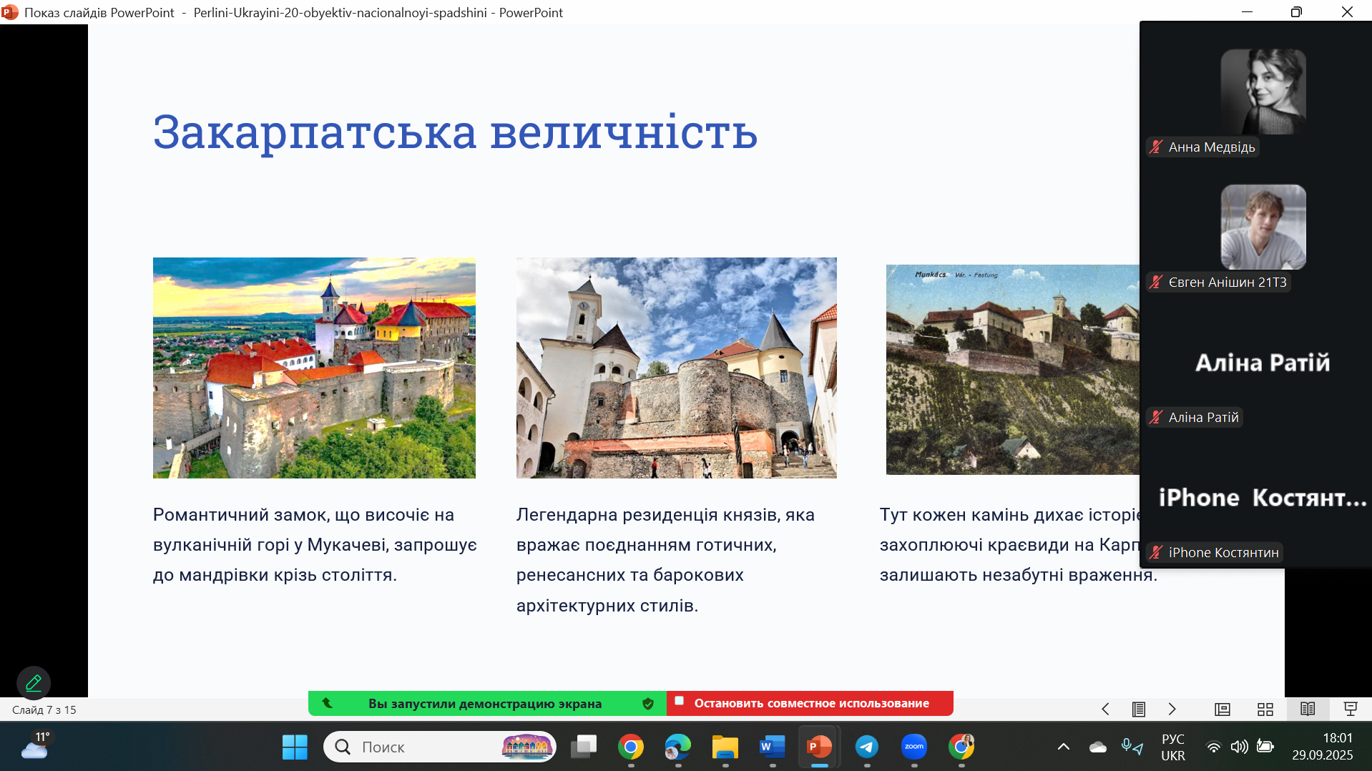Screen dimensions: 1372x771
Task: Click the Zoom security shield icon
Action: [648, 704]
